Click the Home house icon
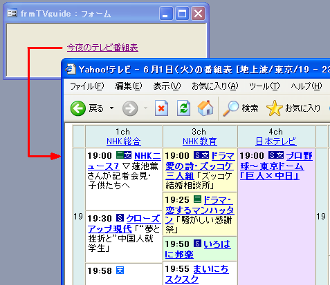Viewport: 330px width, 285px height. click(205, 108)
